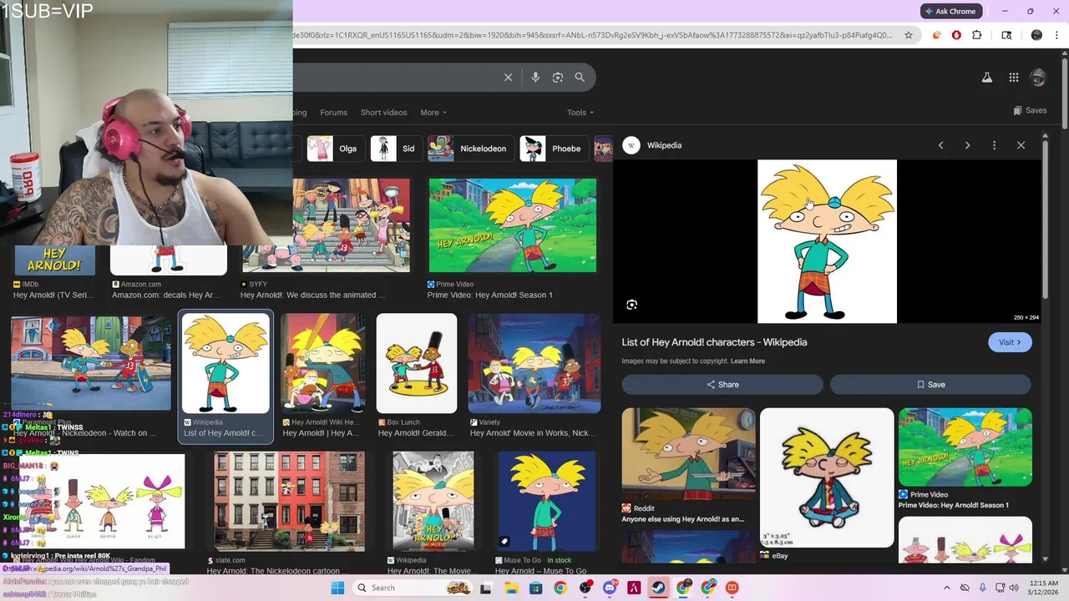
Task: Open Microsoft Store from taskbar
Action: click(535, 588)
